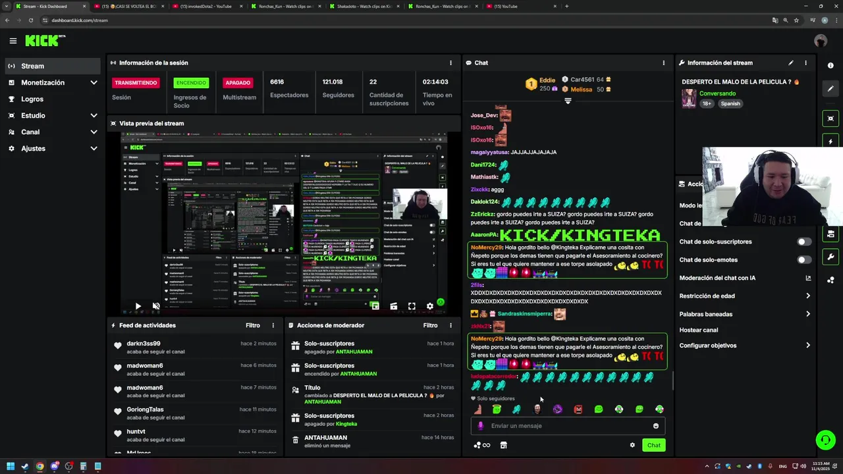Click the pencil icon in right sidebar
The height and width of the screenshot is (474, 843).
(830, 89)
